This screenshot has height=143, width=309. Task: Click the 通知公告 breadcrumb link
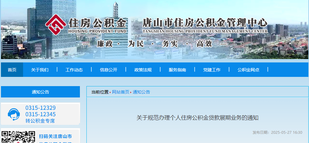[x=141, y=92]
